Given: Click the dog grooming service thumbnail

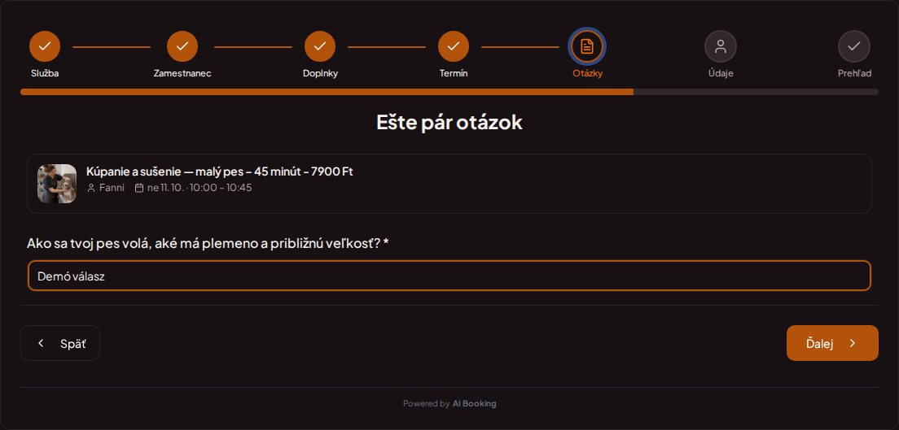Looking at the screenshot, I should (57, 184).
